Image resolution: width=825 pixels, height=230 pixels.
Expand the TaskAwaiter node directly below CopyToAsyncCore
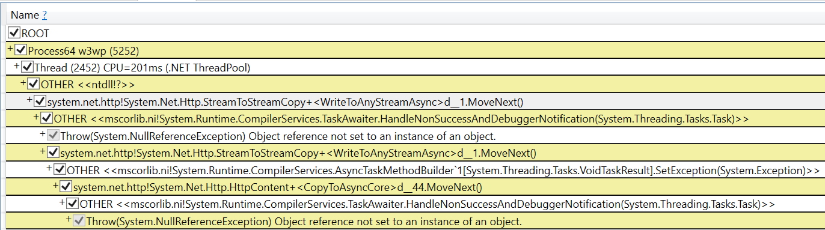click(63, 202)
